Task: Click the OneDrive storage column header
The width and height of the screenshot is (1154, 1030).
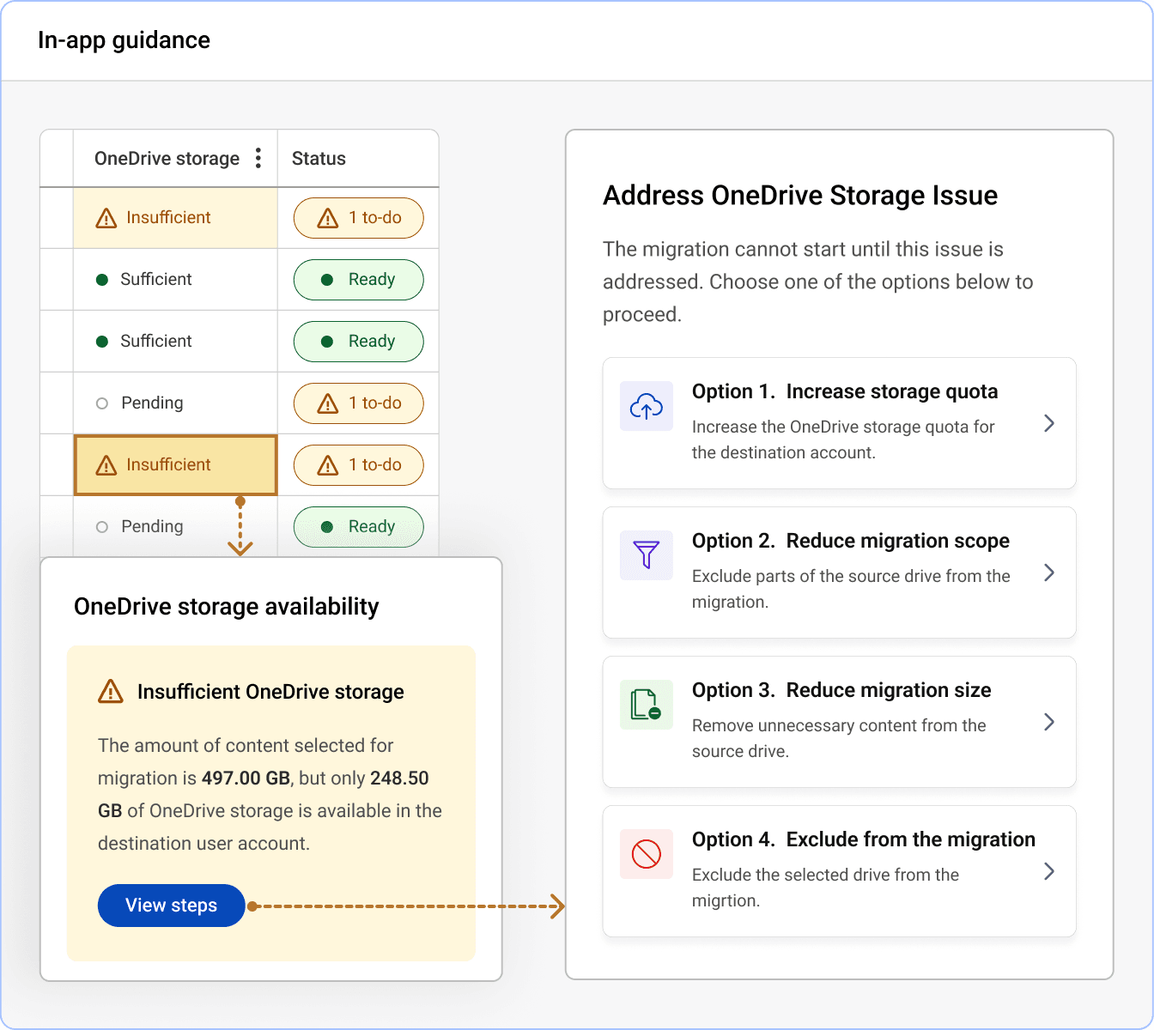Action: coord(175,158)
